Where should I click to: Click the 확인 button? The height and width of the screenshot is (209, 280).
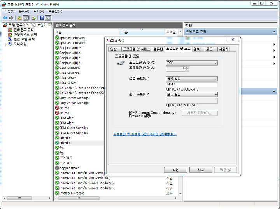[x=175, y=170]
